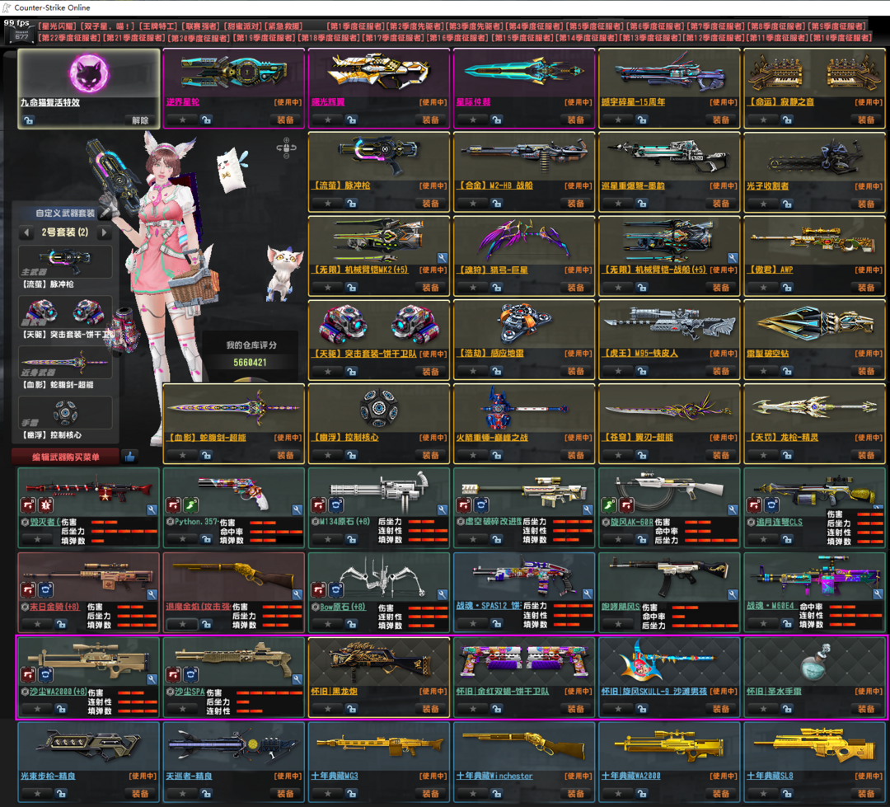Switch to next weapon set with right arrow
Viewport: 890px width, 807px height.
click(x=104, y=232)
